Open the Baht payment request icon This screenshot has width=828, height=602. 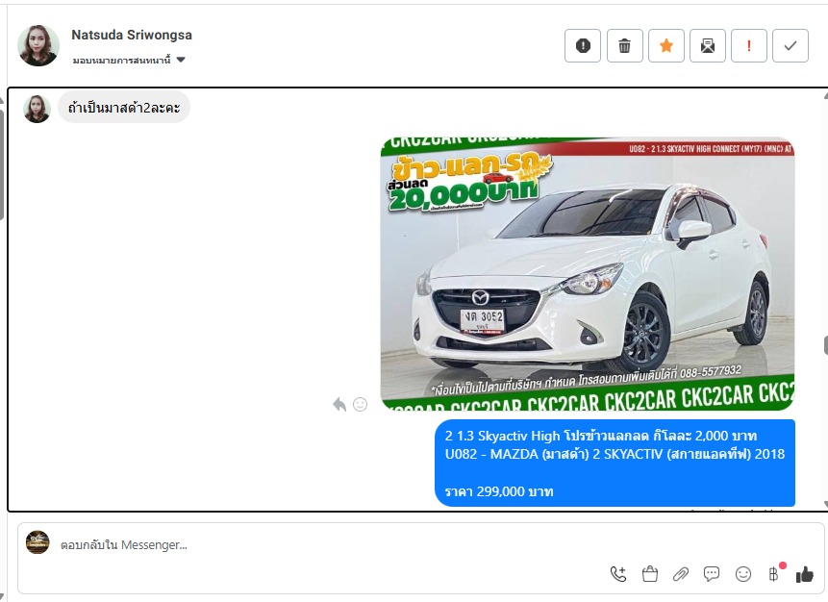[773, 574]
